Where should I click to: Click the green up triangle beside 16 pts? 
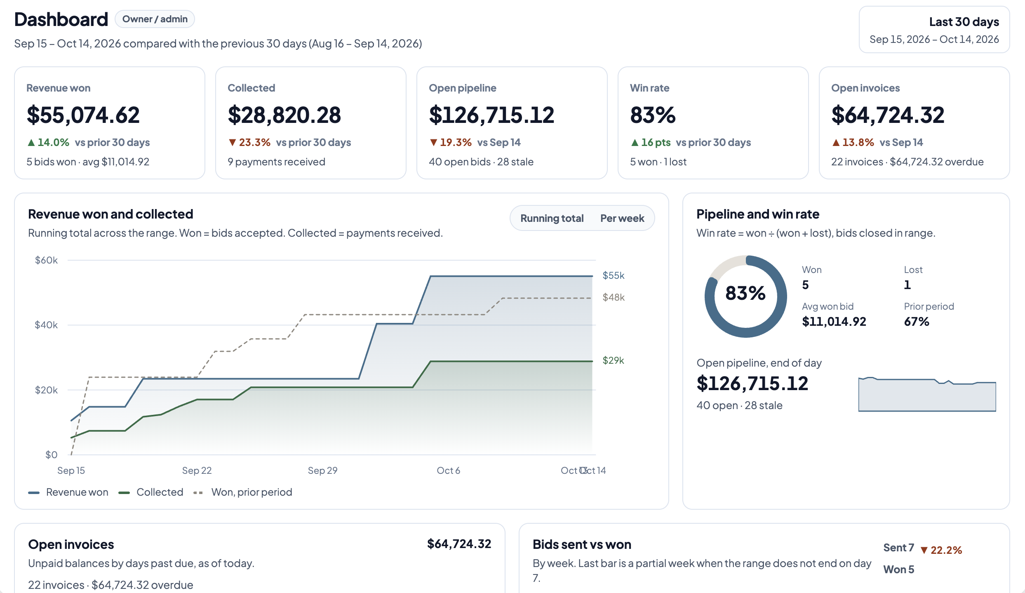[635, 143]
